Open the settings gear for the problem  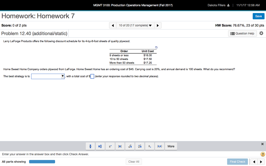click(261, 33)
